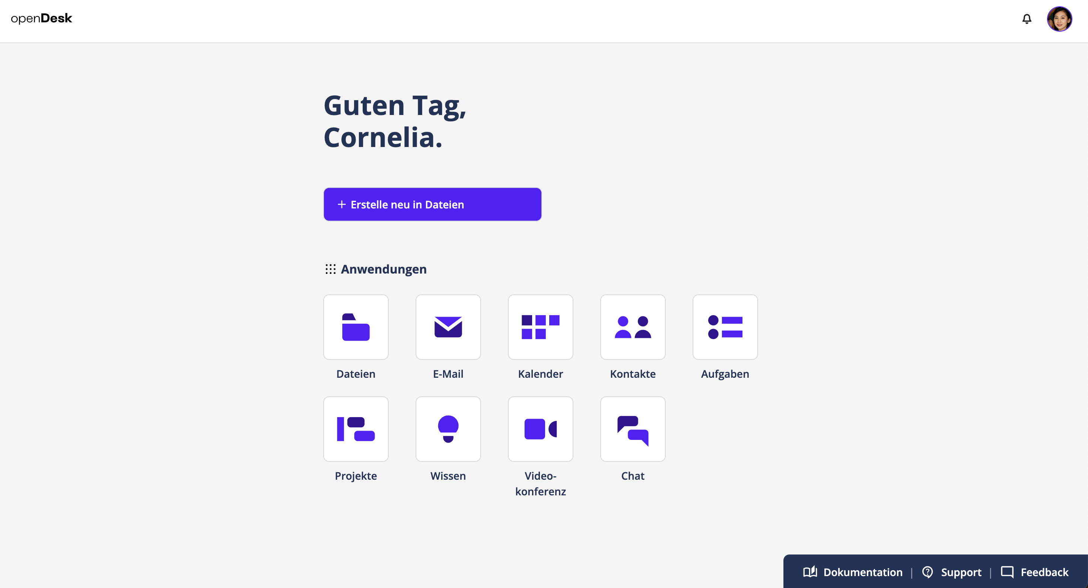Click the Feedback link
Viewport: 1088px width, 588px height.
(x=1043, y=572)
